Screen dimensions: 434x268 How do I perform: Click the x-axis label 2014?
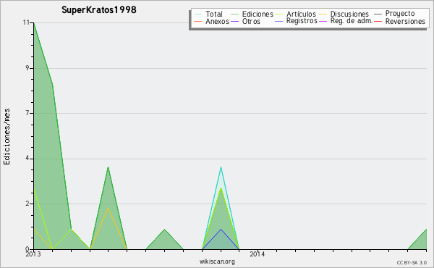(258, 254)
